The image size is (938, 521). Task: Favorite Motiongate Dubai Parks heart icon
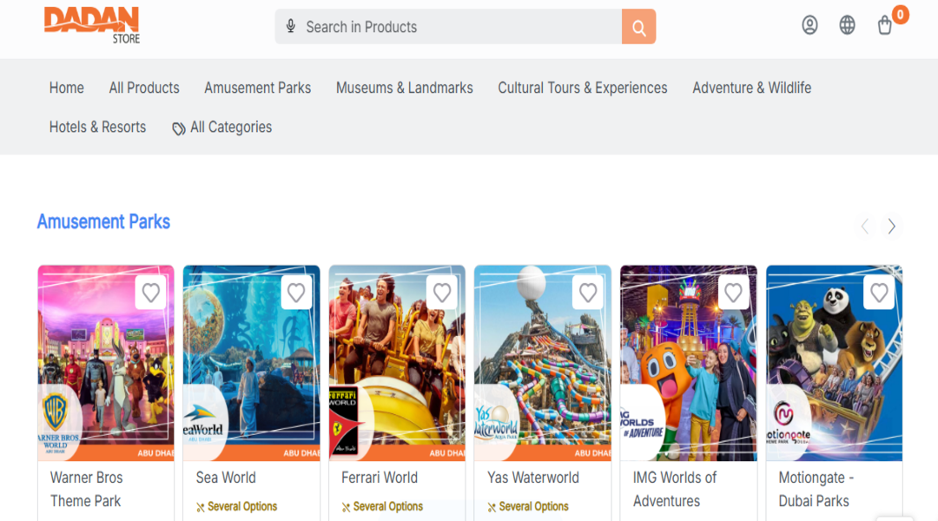(879, 293)
